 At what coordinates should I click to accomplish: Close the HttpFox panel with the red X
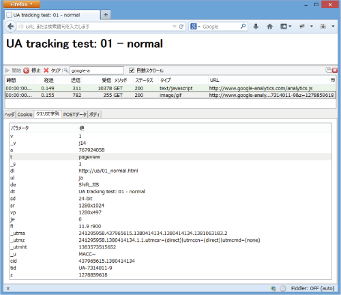(335, 70)
